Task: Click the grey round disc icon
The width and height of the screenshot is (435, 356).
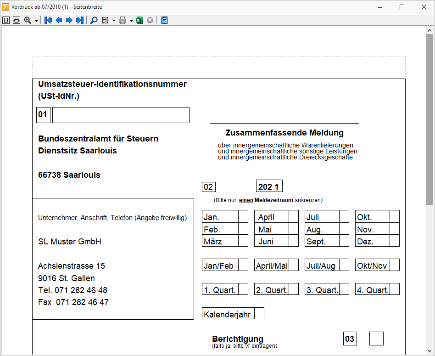Action: coord(150,20)
